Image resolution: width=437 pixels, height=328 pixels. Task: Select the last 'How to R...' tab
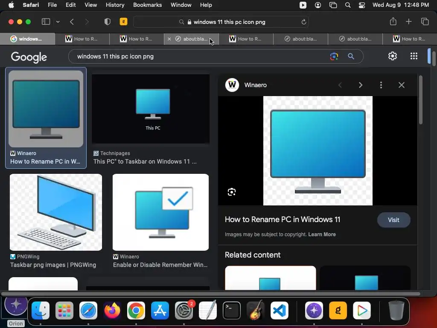(410, 39)
